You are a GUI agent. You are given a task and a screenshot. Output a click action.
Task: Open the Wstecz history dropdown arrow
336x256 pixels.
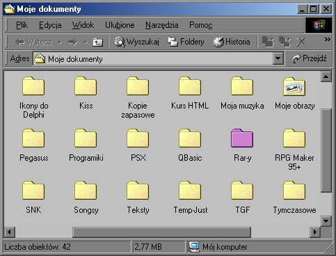coord(60,42)
